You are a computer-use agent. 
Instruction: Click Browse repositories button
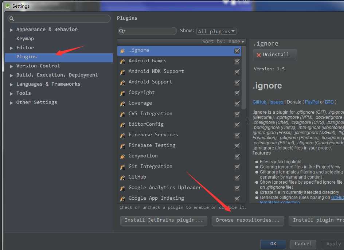(x=248, y=220)
